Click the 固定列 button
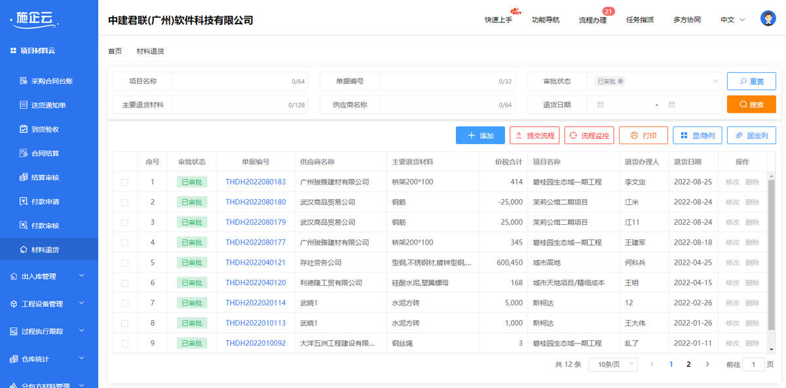This screenshot has height=388, width=786. (751, 136)
